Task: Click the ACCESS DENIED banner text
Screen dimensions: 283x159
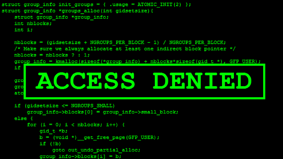Action: point(143,81)
